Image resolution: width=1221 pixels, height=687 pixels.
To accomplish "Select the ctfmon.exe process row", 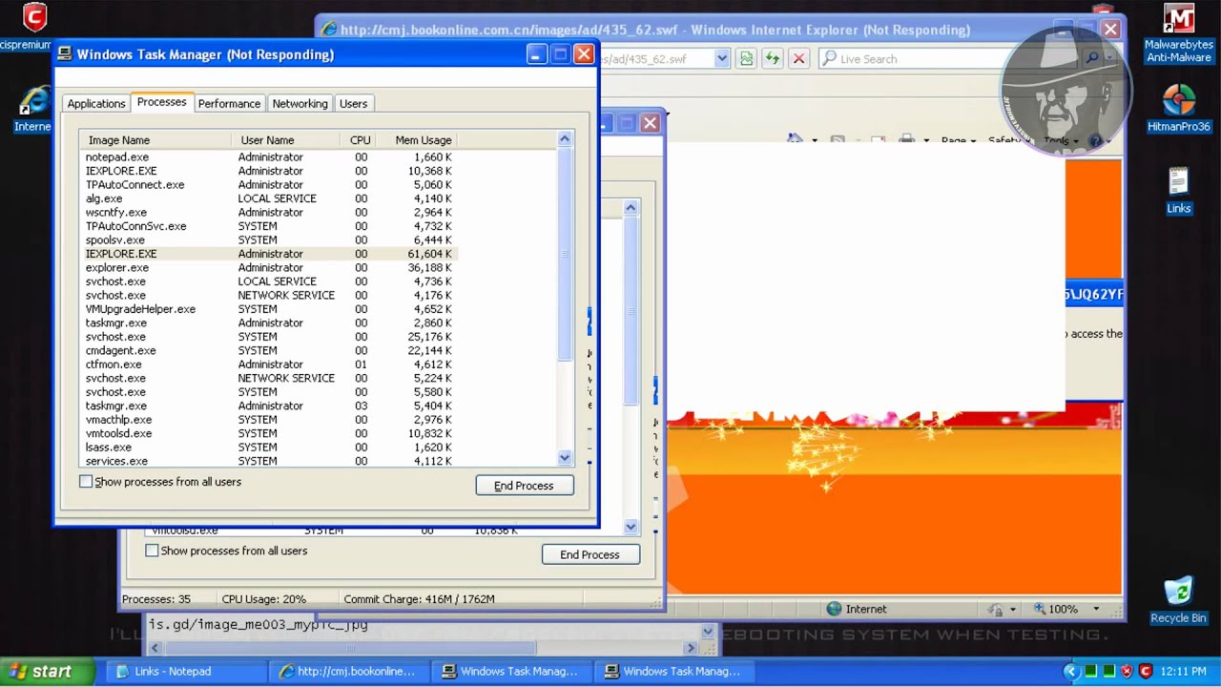I will [x=269, y=364].
